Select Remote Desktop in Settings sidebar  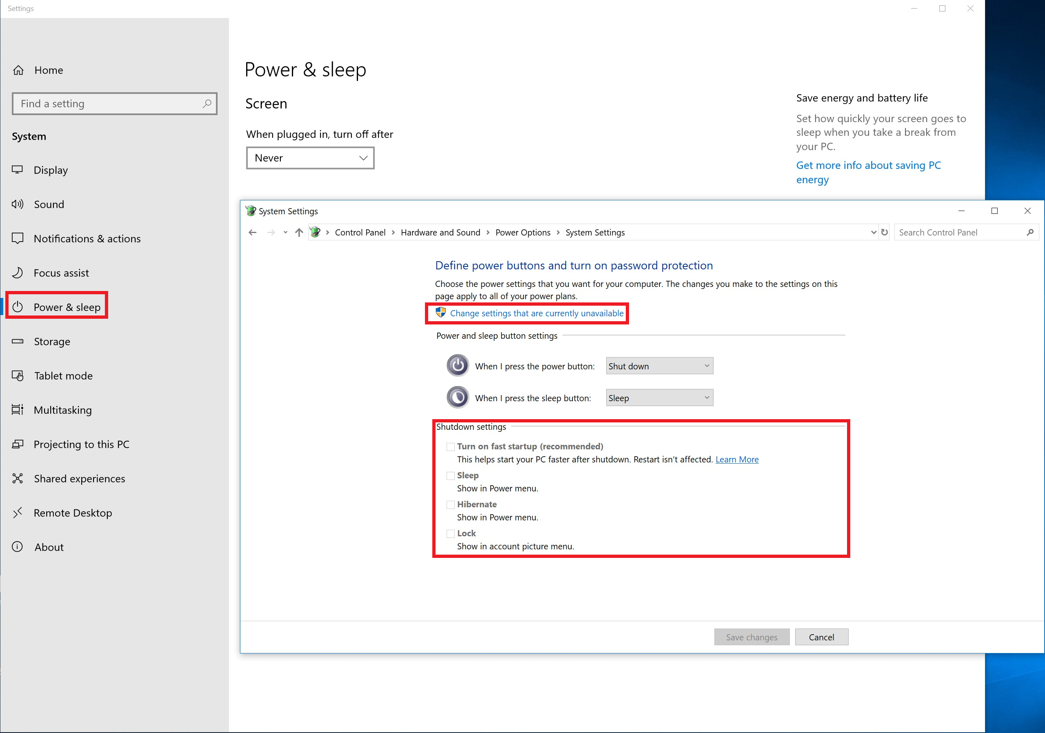(115, 513)
